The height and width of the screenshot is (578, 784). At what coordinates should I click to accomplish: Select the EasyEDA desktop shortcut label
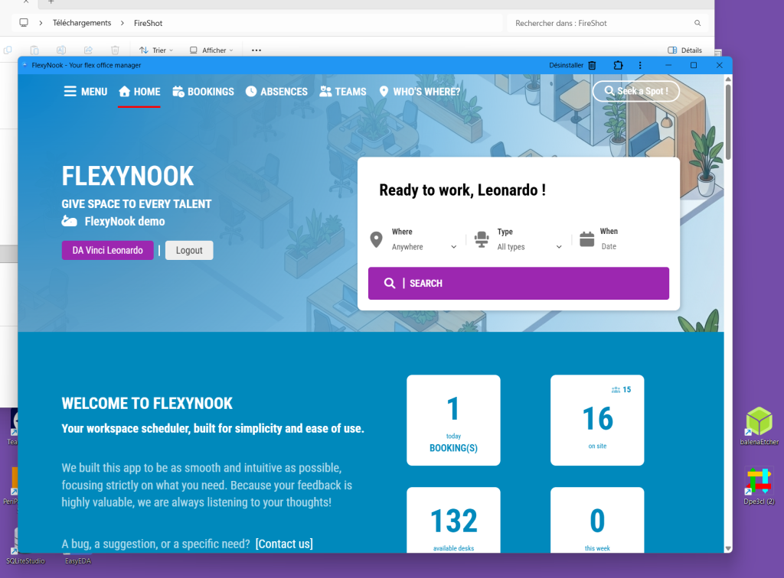click(78, 561)
